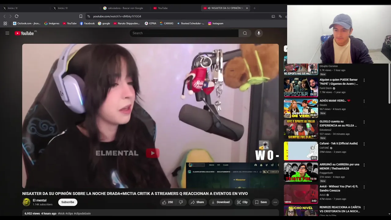The height and width of the screenshot is (220, 391).
Task: Go to the YouTube home logo
Action: (24, 33)
